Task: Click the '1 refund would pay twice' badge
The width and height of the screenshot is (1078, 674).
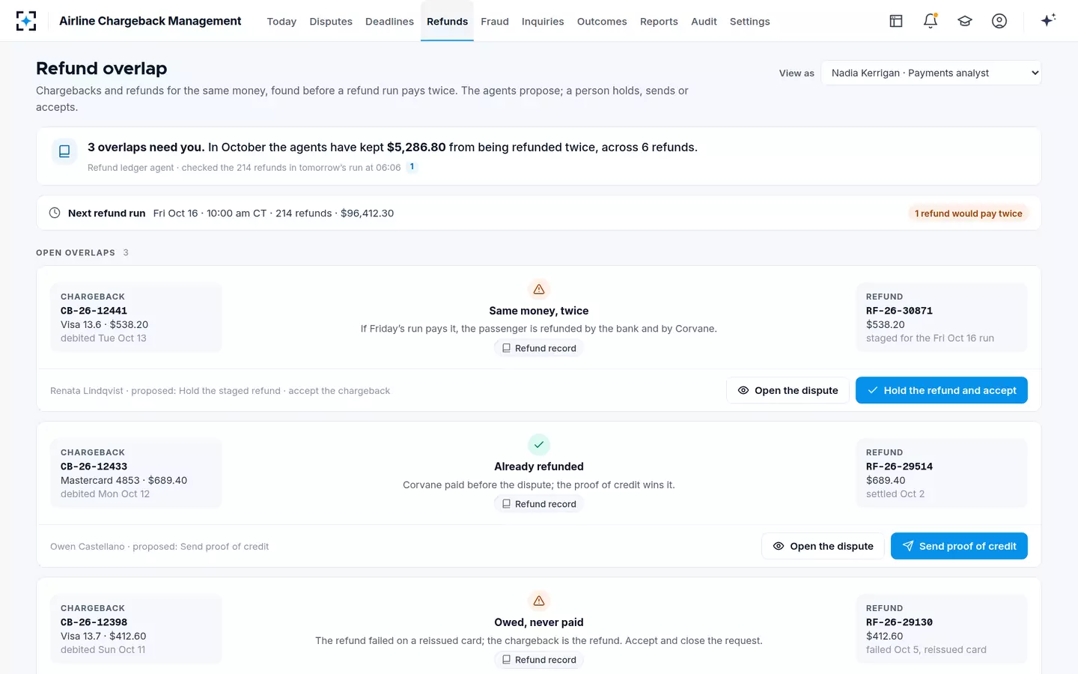Action: (x=968, y=213)
